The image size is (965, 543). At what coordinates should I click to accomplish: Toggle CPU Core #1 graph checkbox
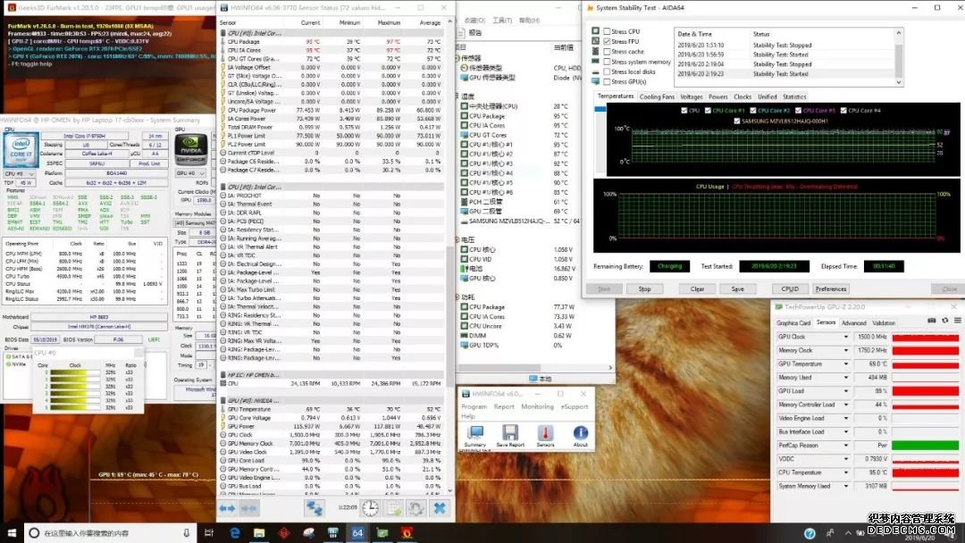click(708, 111)
